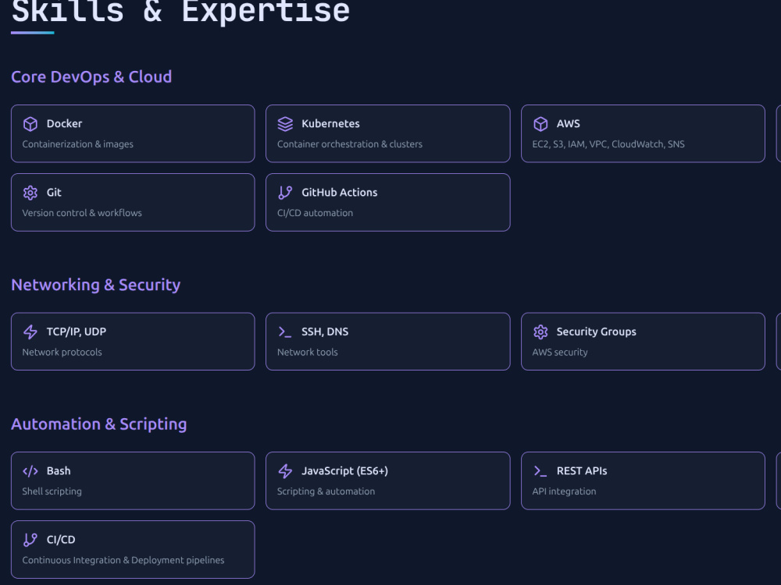Click the CI/CD branch icon
This screenshot has width=781, height=585.
click(x=30, y=540)
